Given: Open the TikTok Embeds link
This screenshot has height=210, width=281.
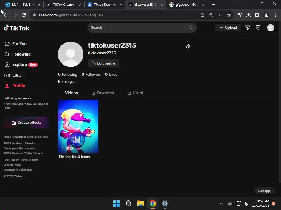Looking at the screenshot, I should [33, 153].
